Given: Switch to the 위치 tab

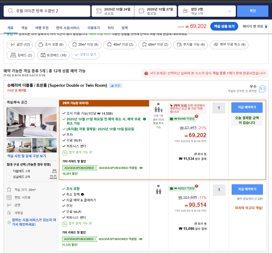Looking at the screenshot, I should pyautogui.click(x=111, y=27).
